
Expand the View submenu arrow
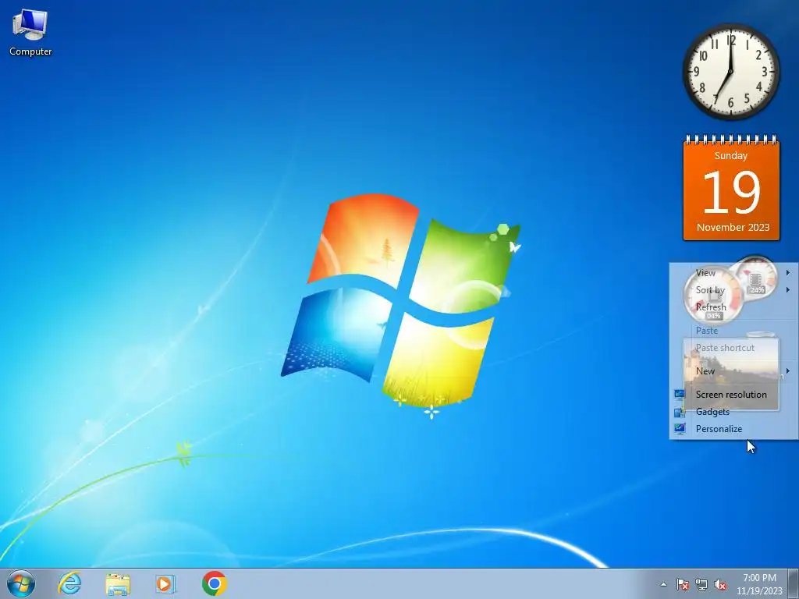[788, 272]
